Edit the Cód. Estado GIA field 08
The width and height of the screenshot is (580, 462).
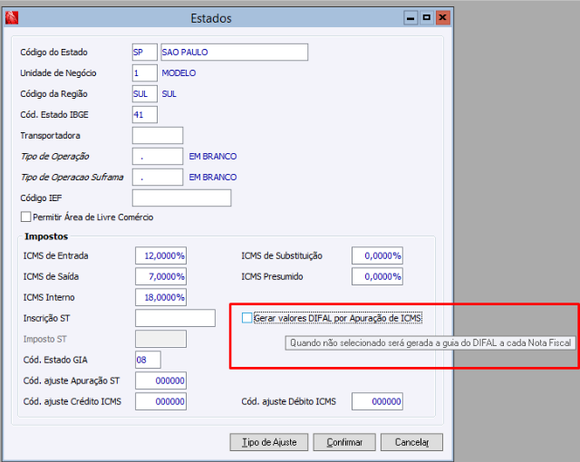tap(148, 360)
